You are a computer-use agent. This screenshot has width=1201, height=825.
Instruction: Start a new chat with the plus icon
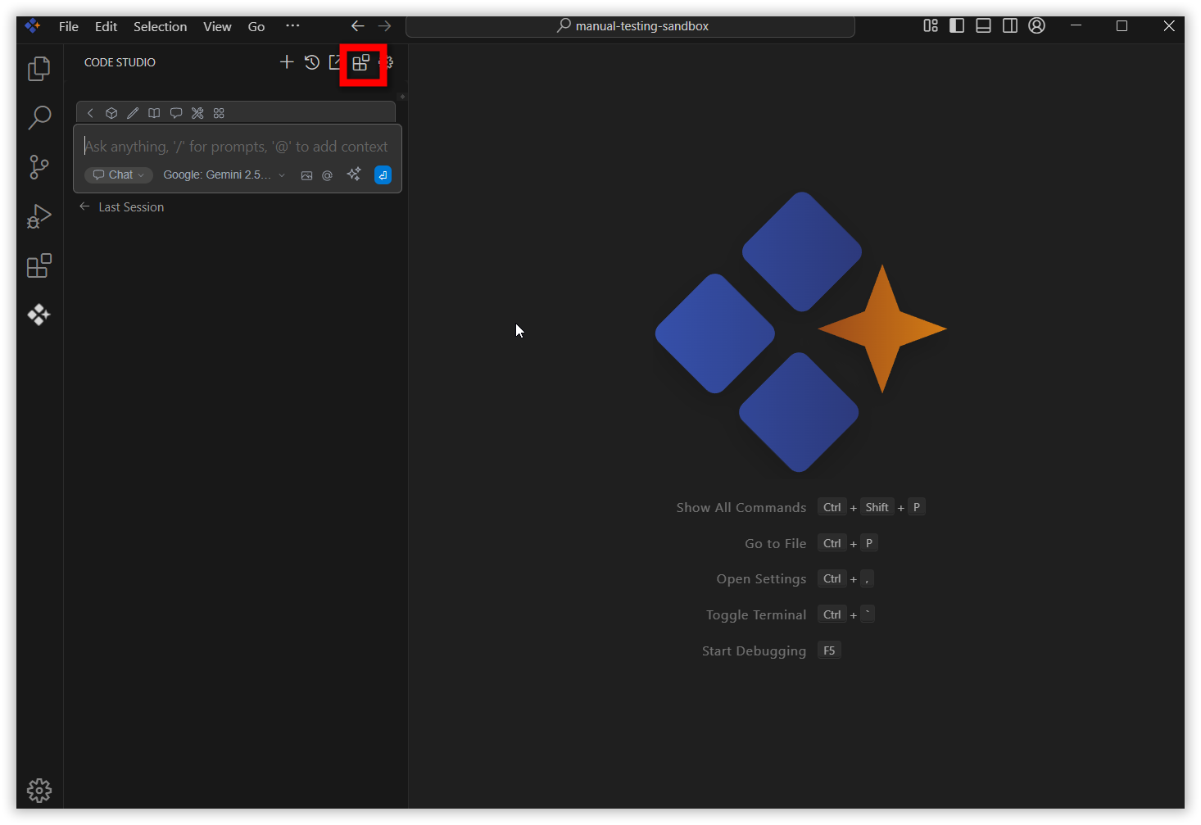287,62
